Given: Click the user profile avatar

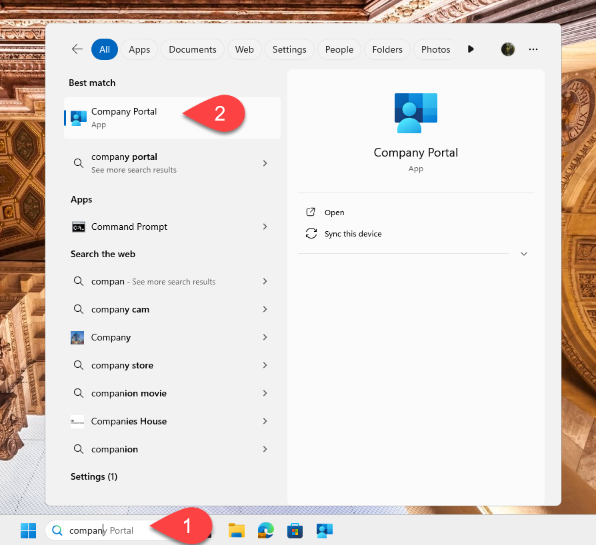Looking at the screenshot, I should (508, 49).
